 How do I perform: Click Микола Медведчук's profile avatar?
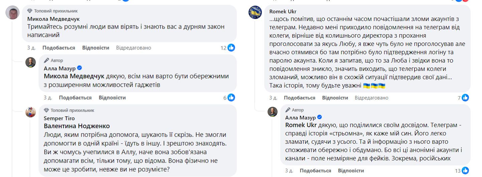click(x=12, y=13)
